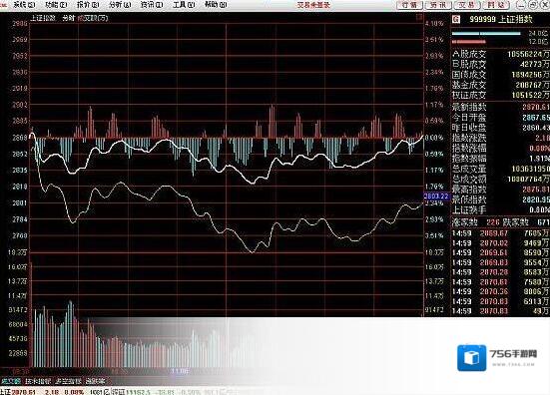The width and height of the screenshot is (550, 395).
Task: Select the 涨跌率 tab below the chart
Action: [x=95, y=381]
